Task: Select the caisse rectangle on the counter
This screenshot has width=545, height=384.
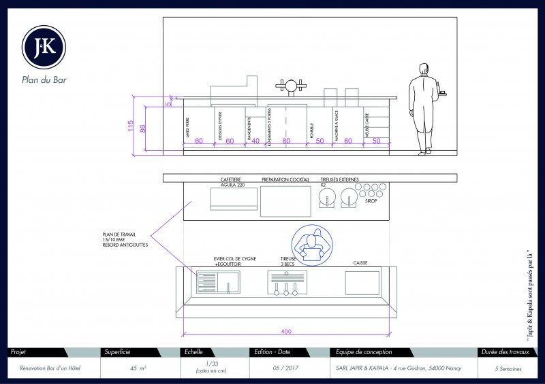Action: pyautogui.click(x=361, y=282)
